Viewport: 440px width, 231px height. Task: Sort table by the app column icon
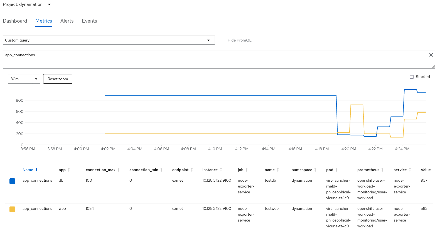tap(69, 170)
